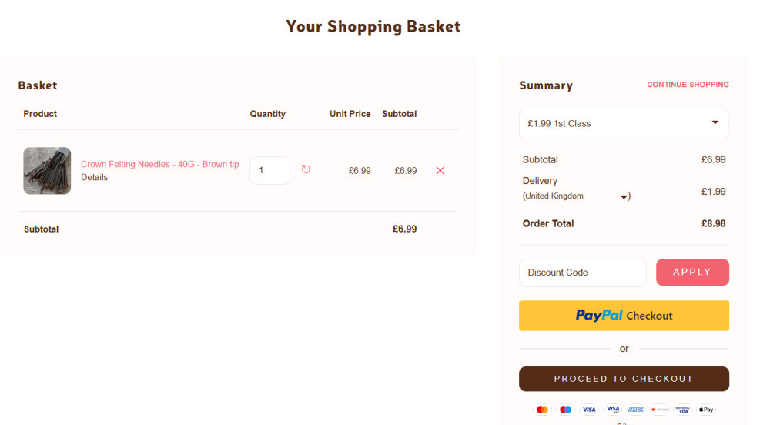The width and height of the screenshot is (770, 425).
Task: Click Proceed to Checkout button
Action: point(624,379)
